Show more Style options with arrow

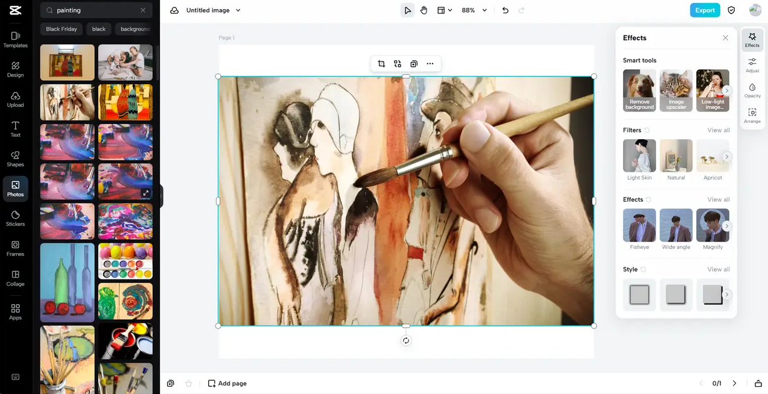pos(727,295)
